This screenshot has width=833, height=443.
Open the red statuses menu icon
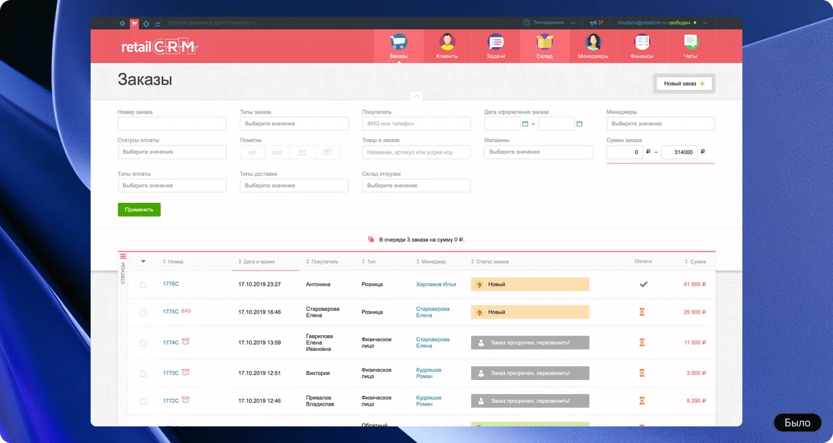tap(123, 256)
